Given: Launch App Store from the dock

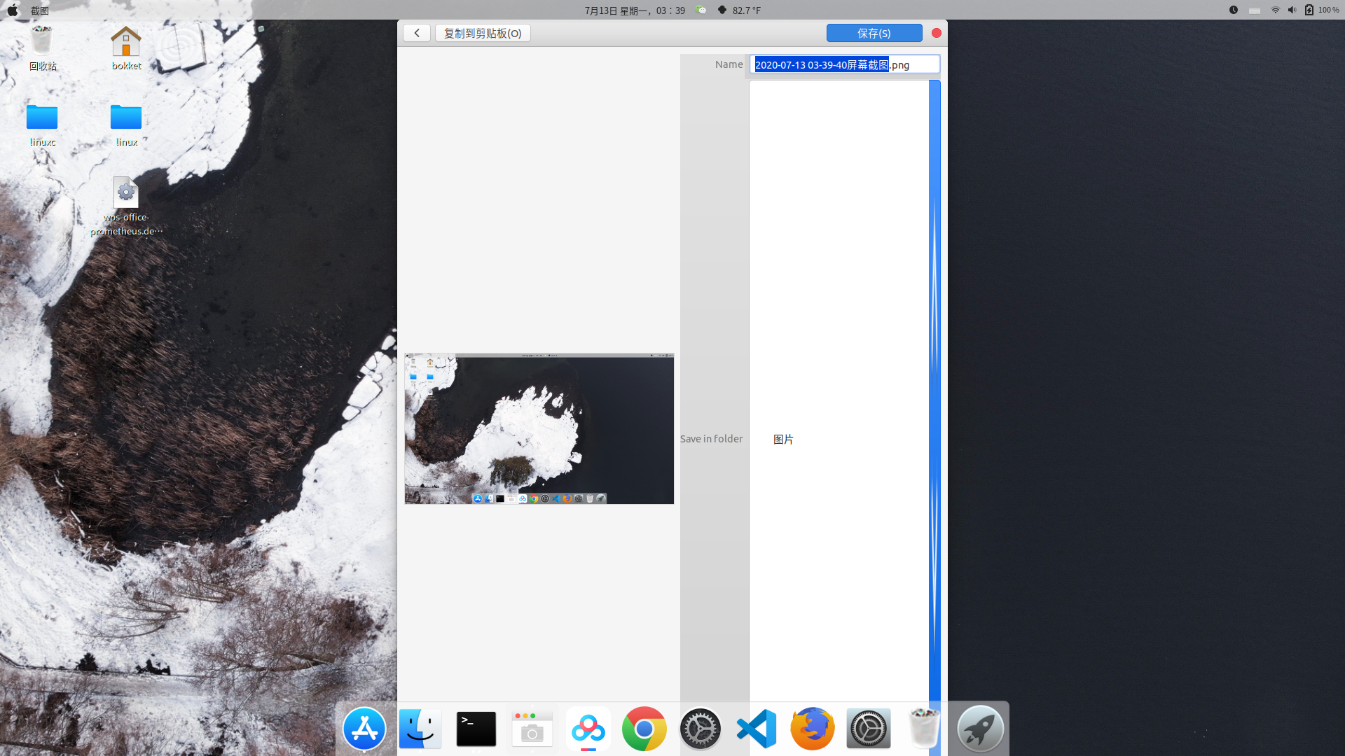Looking at the screenshot, I should coord(364,729).
